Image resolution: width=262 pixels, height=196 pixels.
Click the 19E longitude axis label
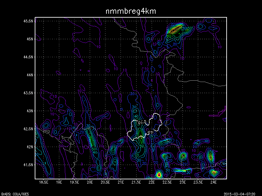pyautogui.click(x=59, y=182)
